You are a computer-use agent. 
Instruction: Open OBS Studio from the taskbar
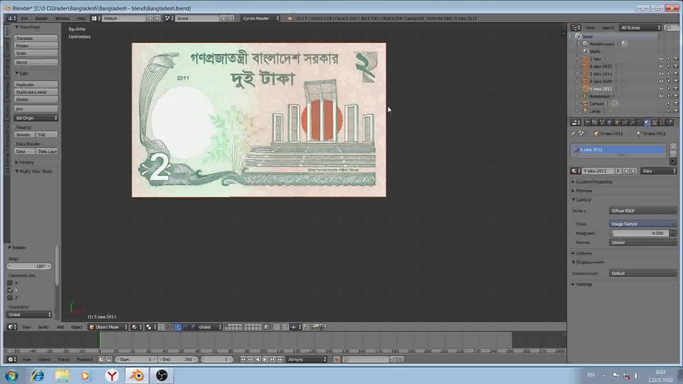pos(162,375)
